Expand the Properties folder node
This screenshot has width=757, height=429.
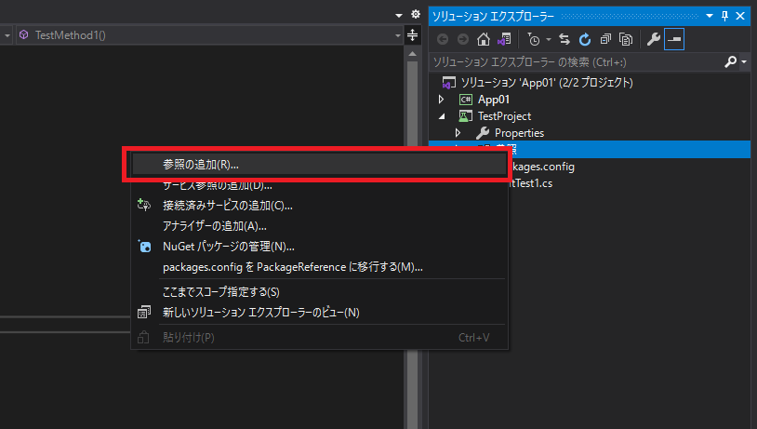point(458,133)
